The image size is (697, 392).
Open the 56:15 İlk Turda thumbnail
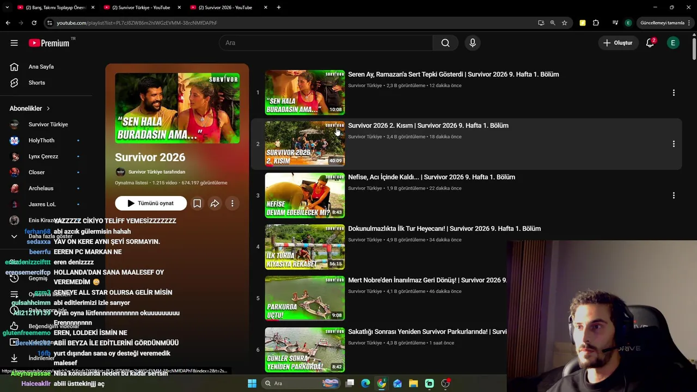tap(305, 247)
